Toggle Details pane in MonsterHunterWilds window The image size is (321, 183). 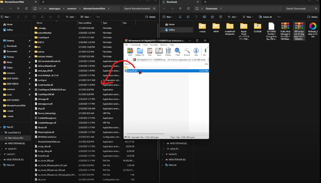(x=150, y=17)
